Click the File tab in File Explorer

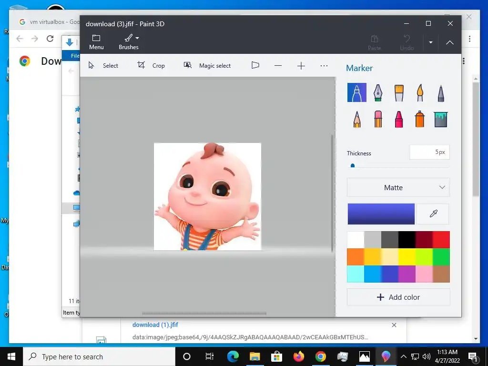tap(75, 56)
